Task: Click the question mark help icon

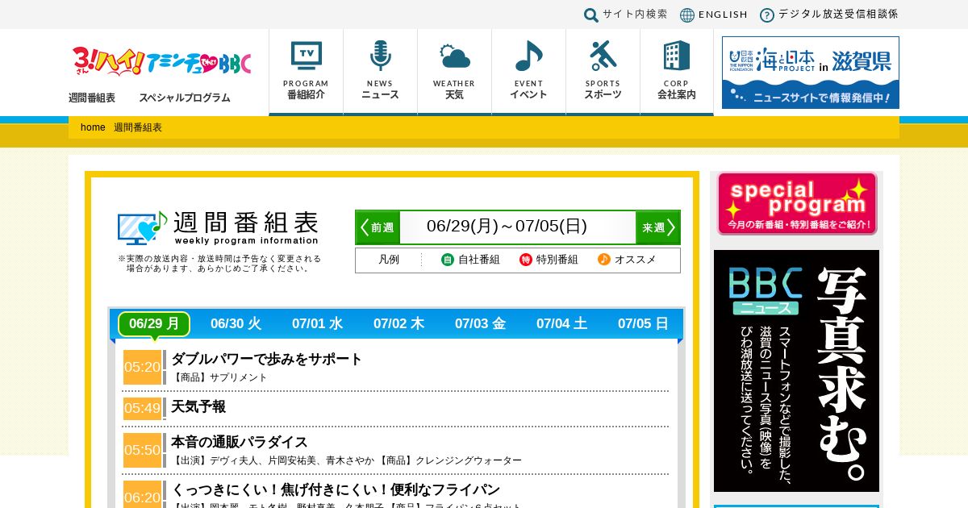Action: coord(767,15)
